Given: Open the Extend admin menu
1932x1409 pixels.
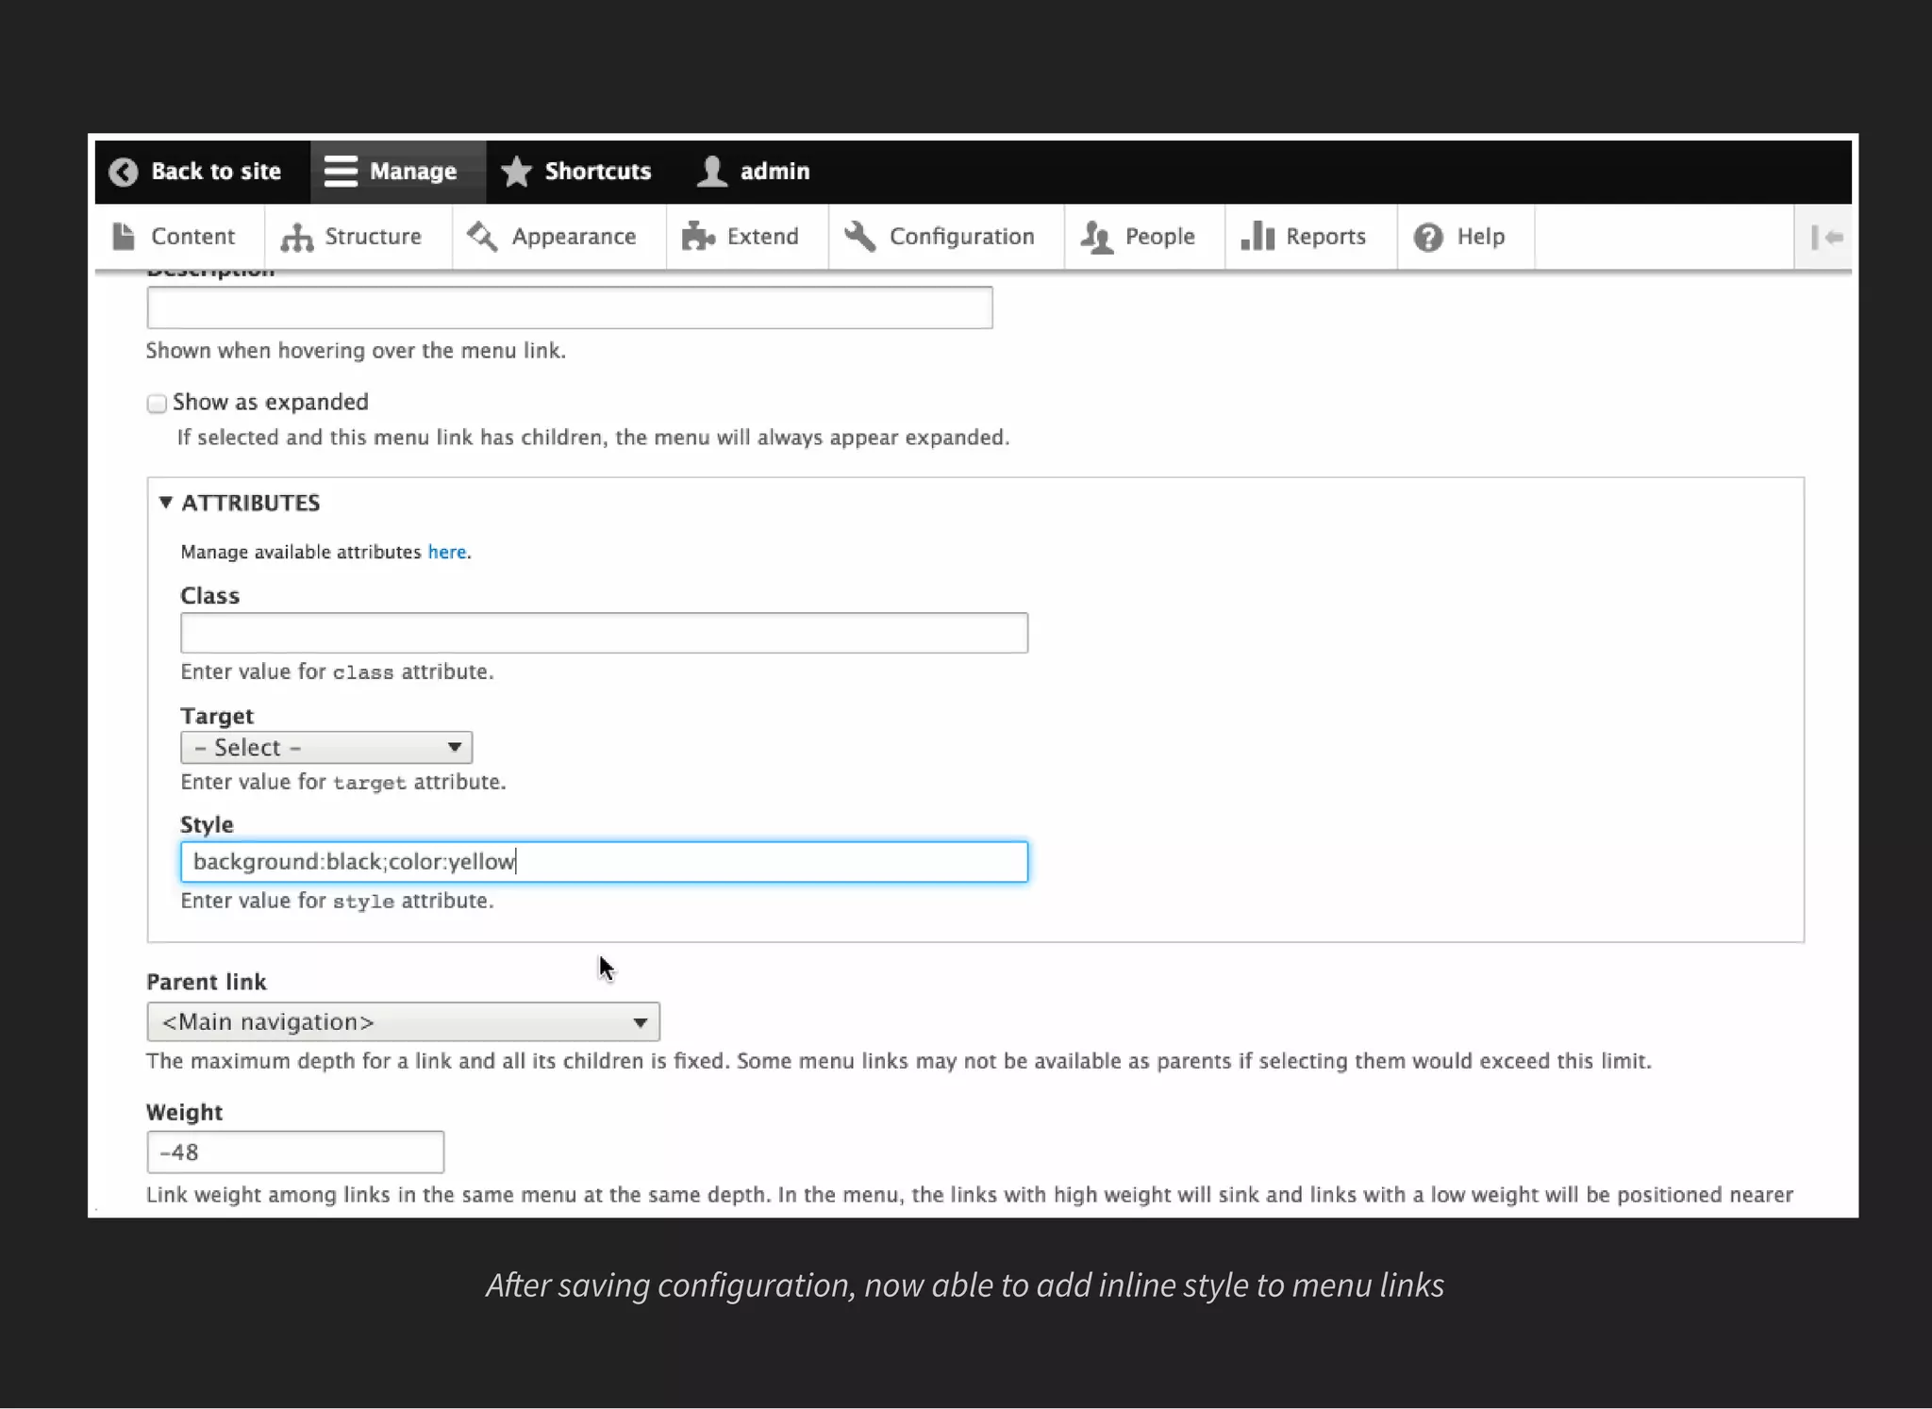Looking at the screenshot, I should (747, 237).
